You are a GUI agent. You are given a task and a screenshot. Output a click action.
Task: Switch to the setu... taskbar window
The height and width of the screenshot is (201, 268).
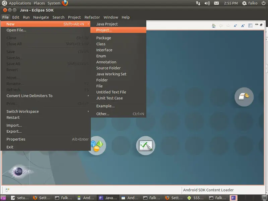20,198
